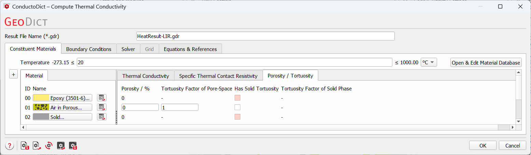Click the gear with circular arrows icon
The height and width of the screenshot is (155, 531).
click(49, 146)
